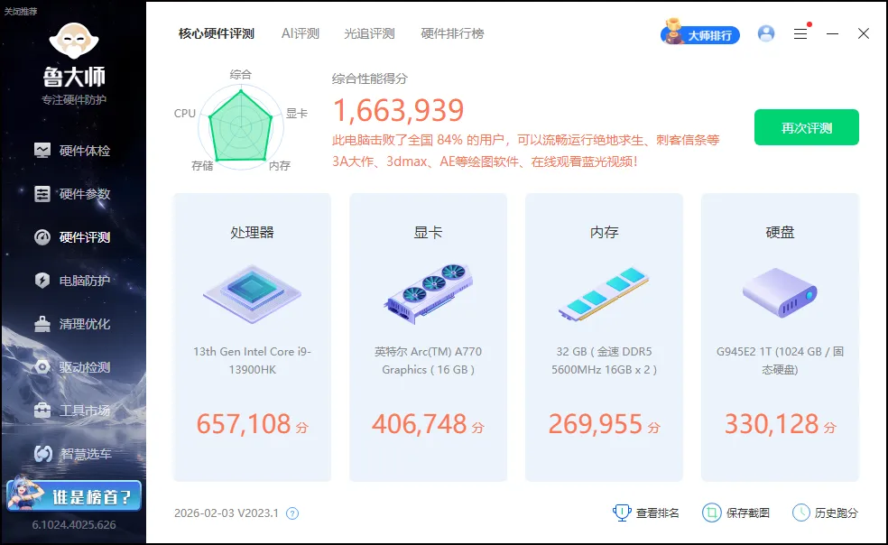
Task: Switch to 硬件排行榜 tab
Action: (x=452, y=33)
